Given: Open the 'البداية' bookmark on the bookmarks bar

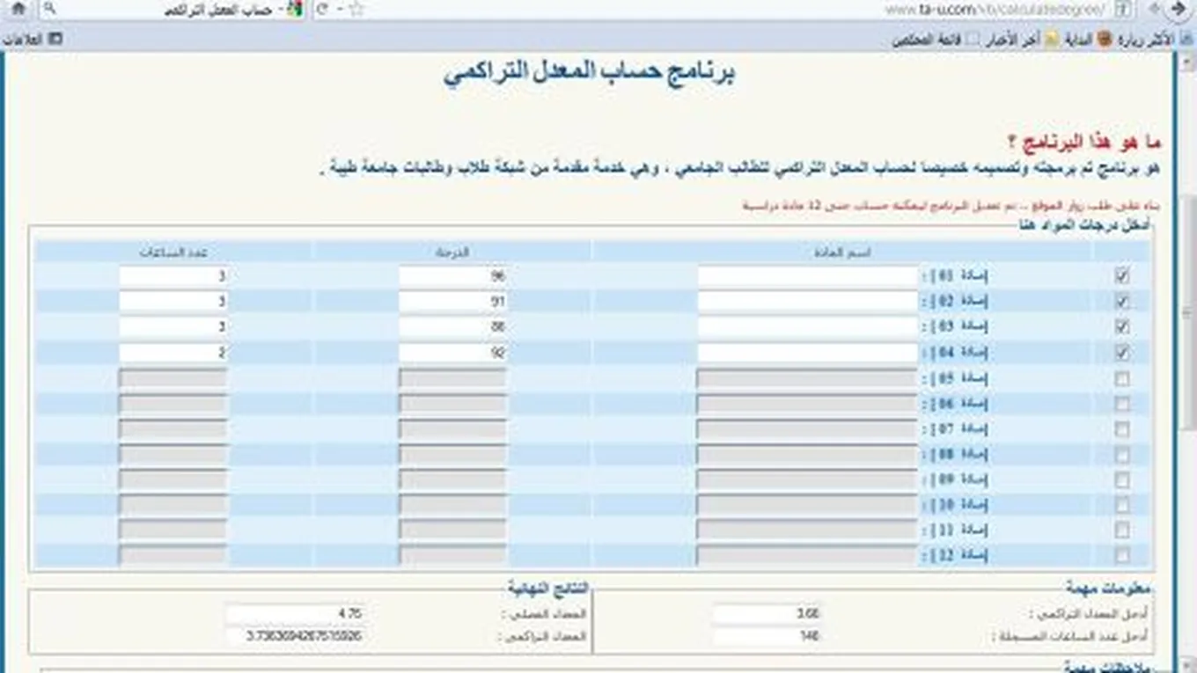Looking at the screenshot, I should [x=1081, y=40].
